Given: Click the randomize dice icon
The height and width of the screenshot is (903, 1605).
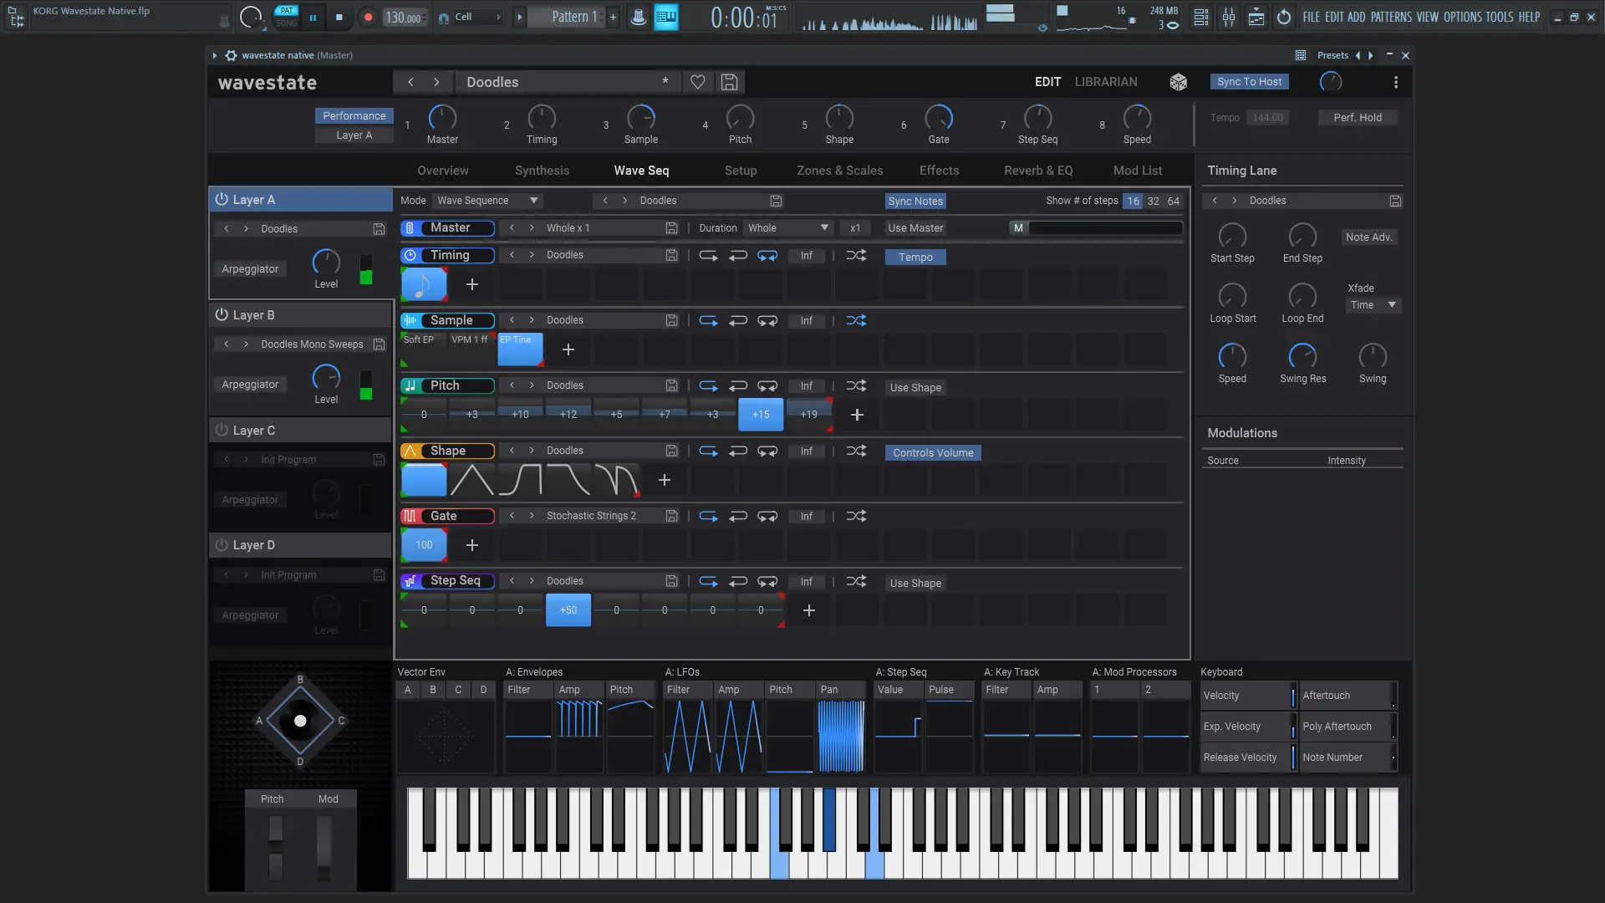Looking at the screenshot, I should pyautogui.click(x=1178, y=82).
